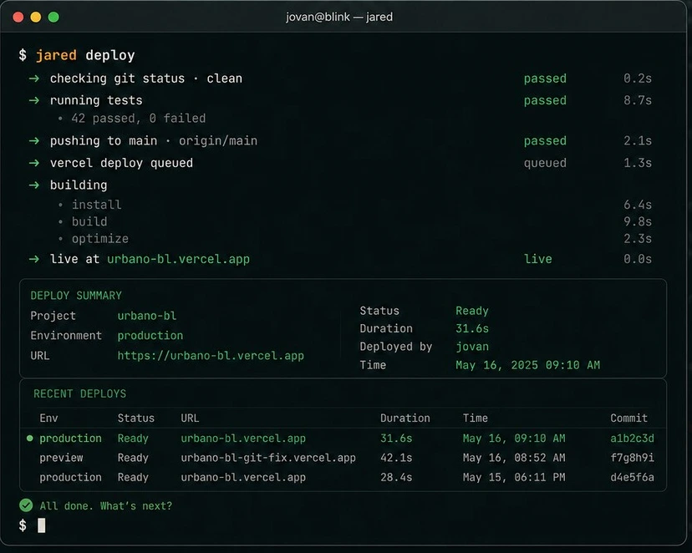The width and height of the screenshot is (692, 553).
Task: Click the arrow before pushing to main
Action: click(34, 140)
